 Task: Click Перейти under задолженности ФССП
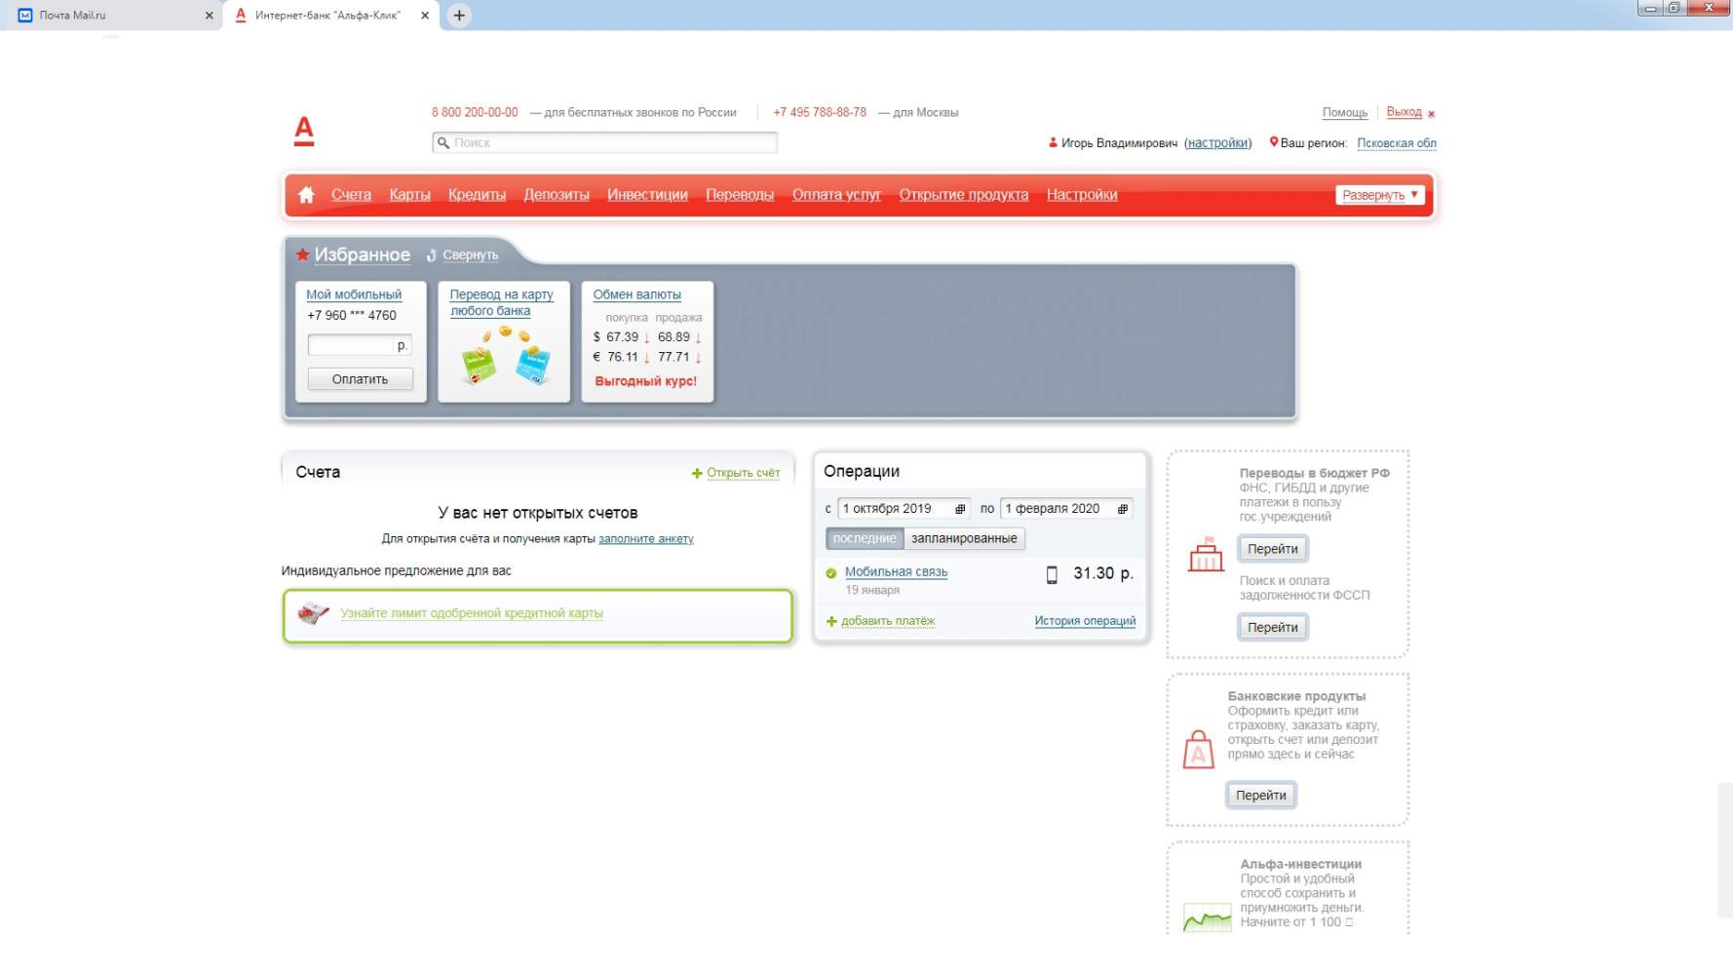click(1273, 628)
